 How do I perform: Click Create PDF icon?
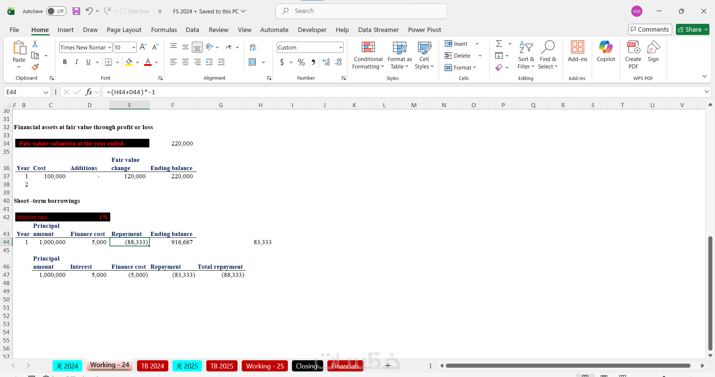point(633,55)
